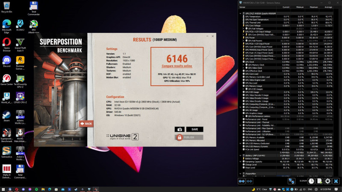The height and width of the screenshot is (192, 342).
Task: Launch MSI Afterburner desktop icon
Action: tap(34, 26)
